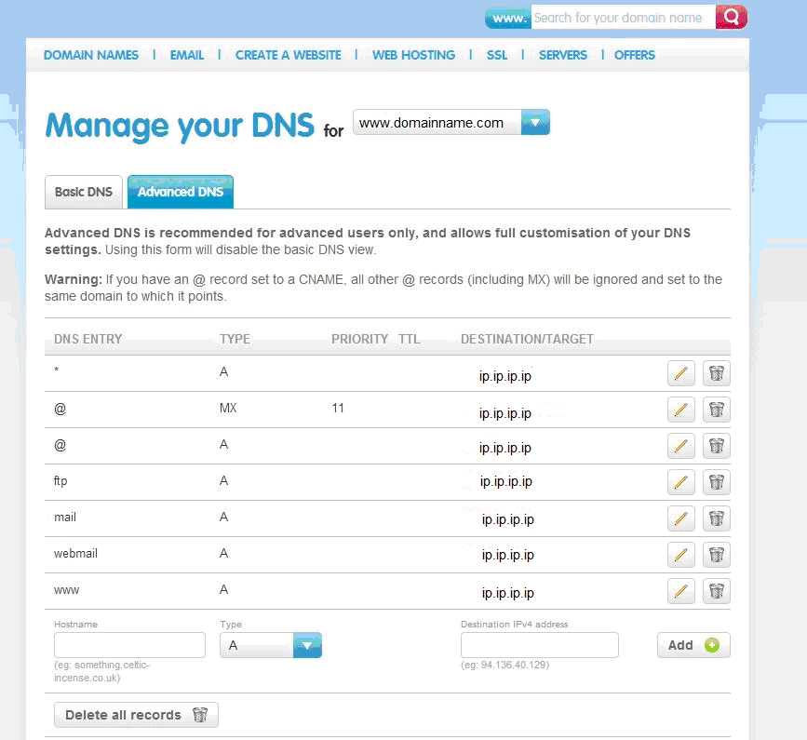807x740 pixels.
Task: Click Delete all records button
Action: pyautogui.click(x=136, y=715)
